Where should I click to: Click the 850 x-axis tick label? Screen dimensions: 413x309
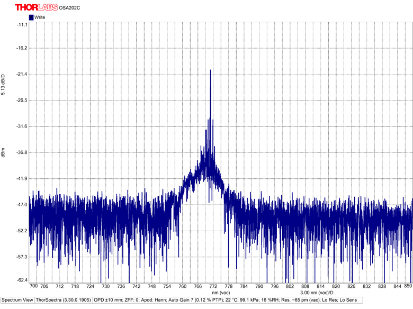pyautogui.click(x=408, y=286)
